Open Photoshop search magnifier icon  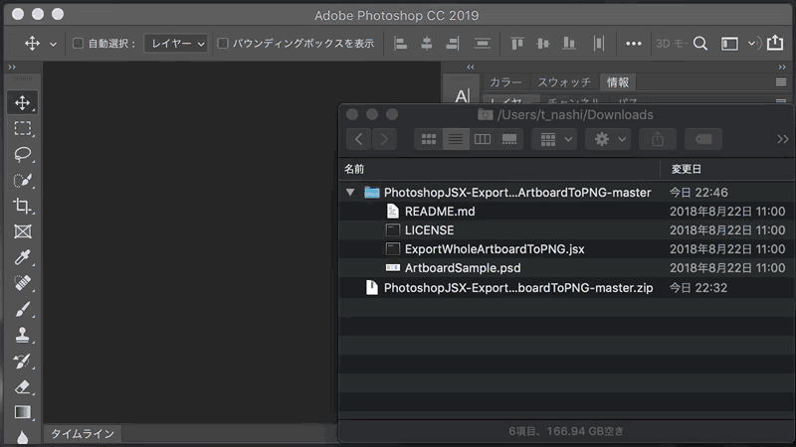tap(700, 44)
